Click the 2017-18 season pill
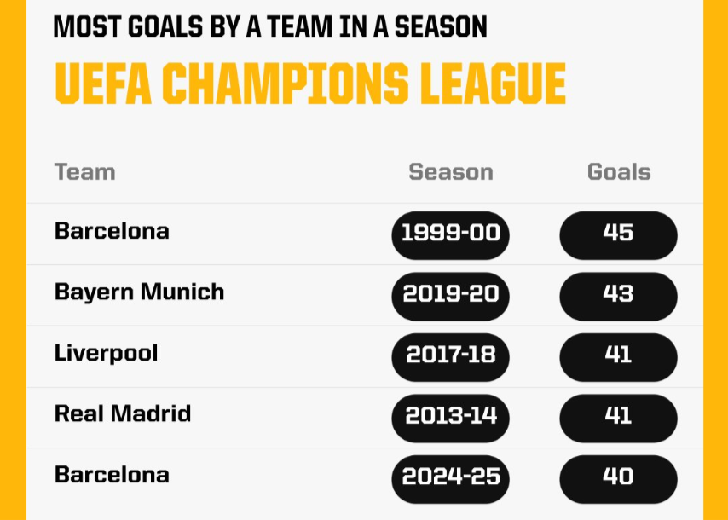Viewport: 728px width, 520px height. click(450, 357)
